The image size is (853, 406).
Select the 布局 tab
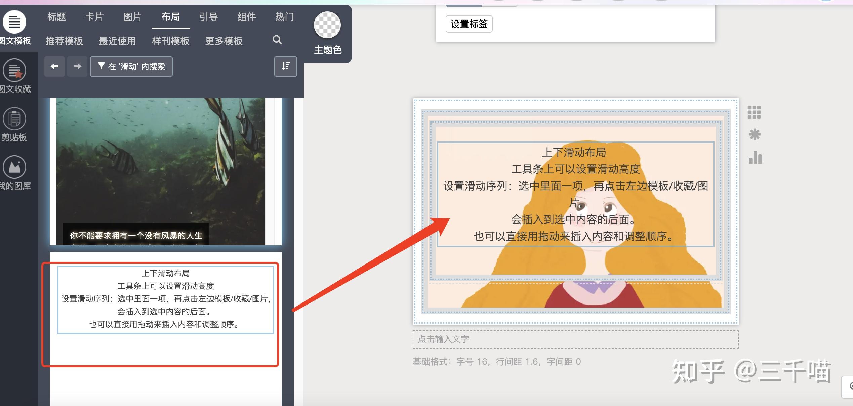coord(170,17)
